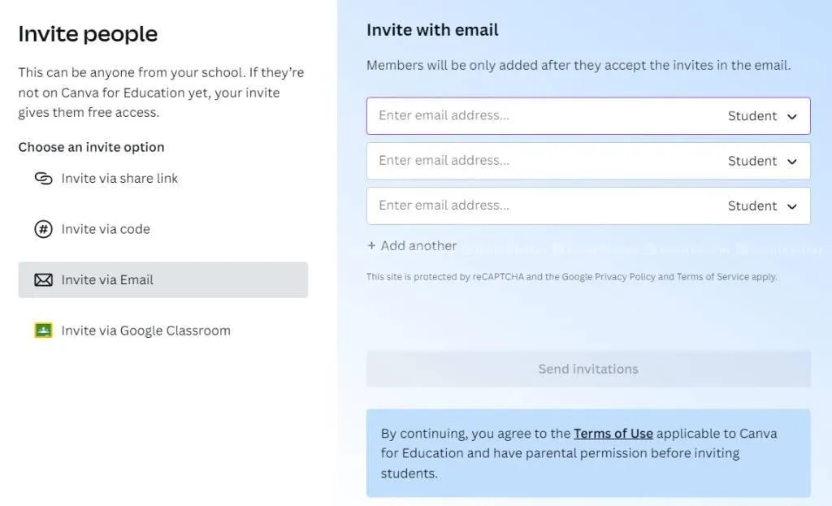Select Invite via code option
This screenshot has width=832, height=506.
[106, 229]
